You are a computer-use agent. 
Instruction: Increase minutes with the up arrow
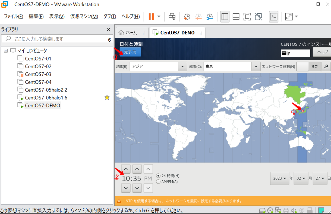137,169
